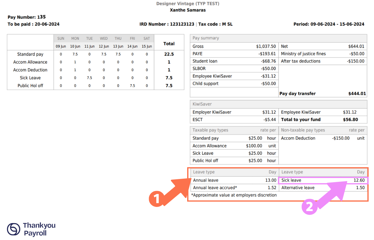Select the Pay day transfer amount $444.01

pyautogui.click(x=357, y=93)
